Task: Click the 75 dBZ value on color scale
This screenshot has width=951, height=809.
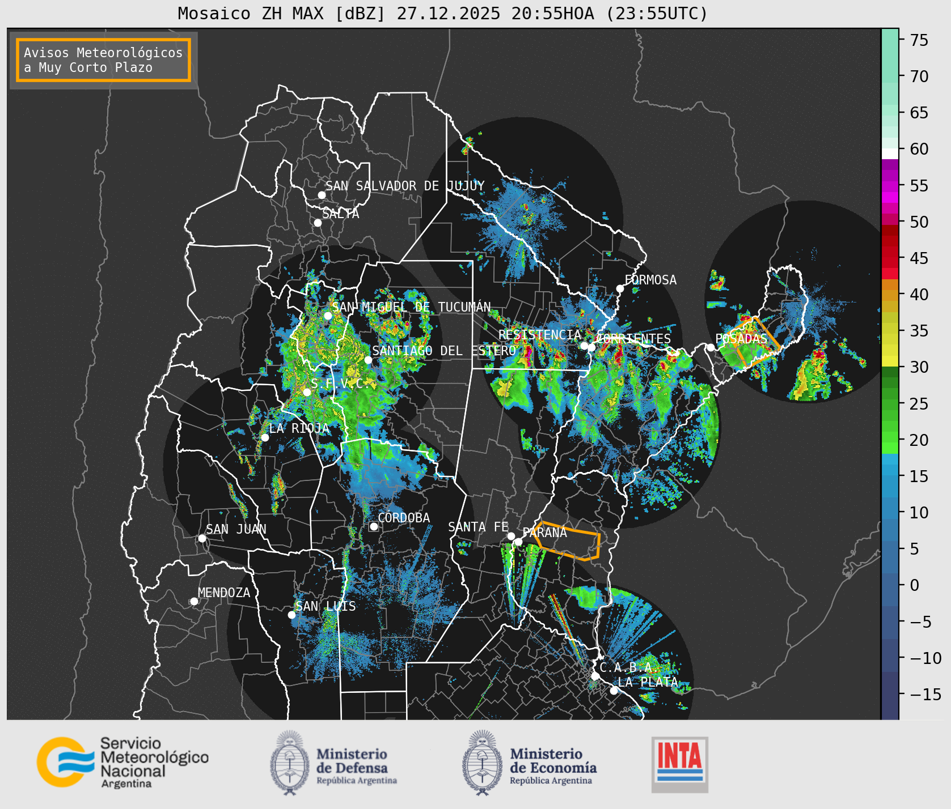Action: [x=919, y=40]
